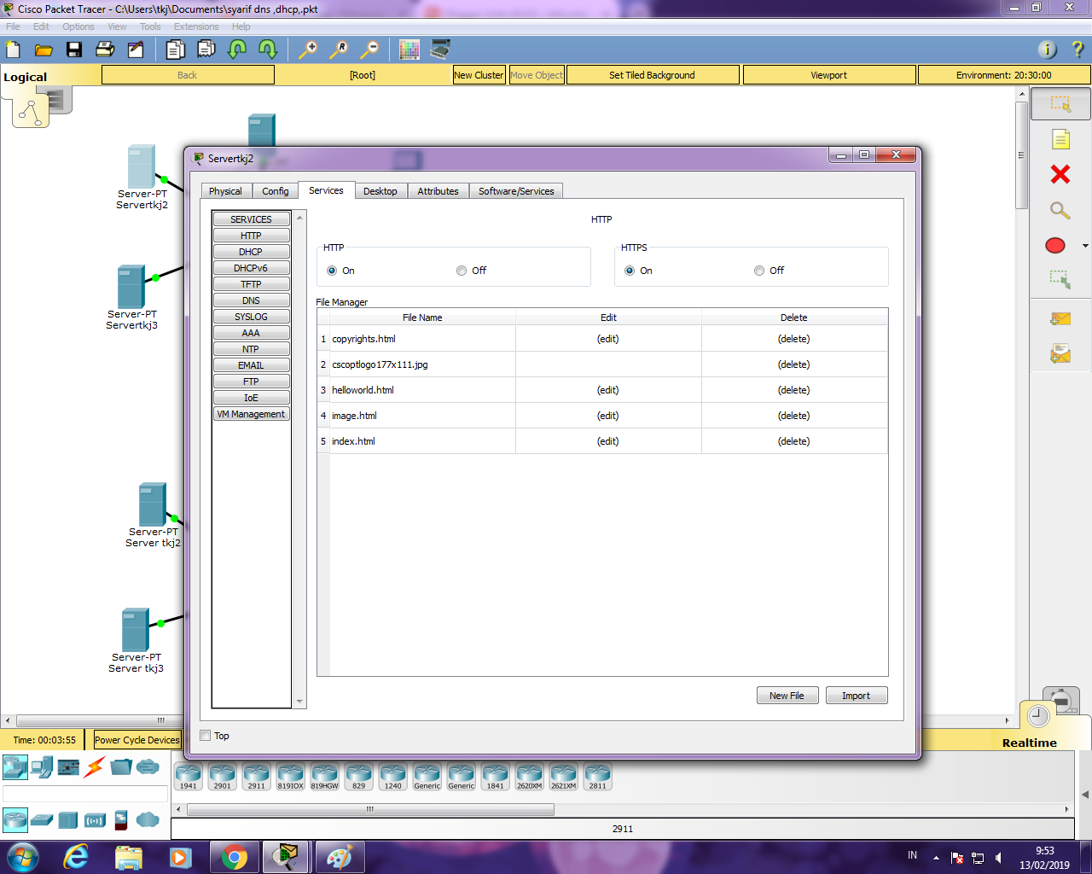The width and height of the screenshot is (1092, 874).
Task: Switch to the Config tab
Action: point(275,191)
